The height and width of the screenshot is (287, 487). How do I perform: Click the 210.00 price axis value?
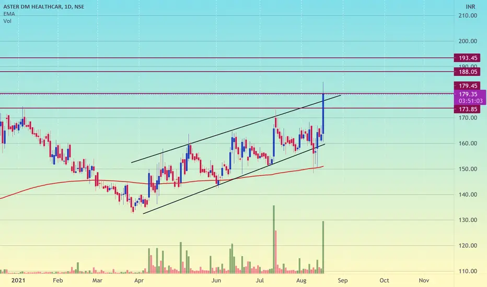tap(468, 16)
